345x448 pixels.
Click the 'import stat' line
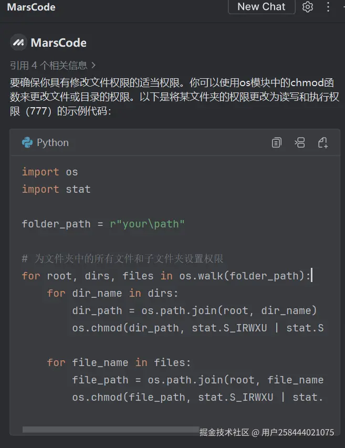[x=56, y=189]
